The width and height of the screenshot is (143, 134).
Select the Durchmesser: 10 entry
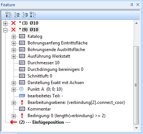click(x=43, y=63)
